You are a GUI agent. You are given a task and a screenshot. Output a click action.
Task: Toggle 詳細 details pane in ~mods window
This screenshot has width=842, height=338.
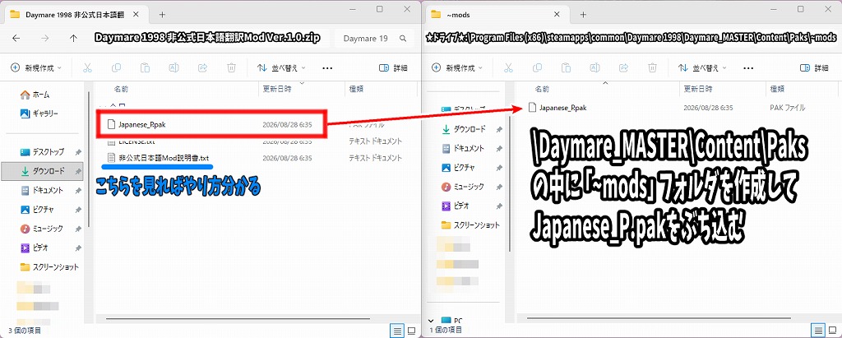click(813, 67)
